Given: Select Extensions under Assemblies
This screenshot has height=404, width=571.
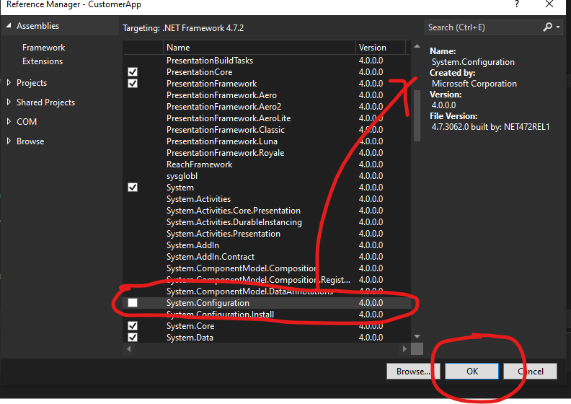Looking at the screenshot, I should [43, 61].
